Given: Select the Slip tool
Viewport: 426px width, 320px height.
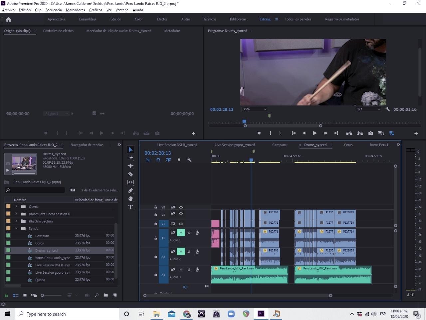Looking at the screenshot, I should coord(130,182).
